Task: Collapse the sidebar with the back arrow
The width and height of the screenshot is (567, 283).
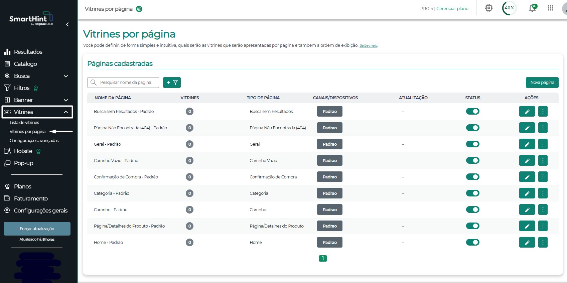Action: pos(67,24)
